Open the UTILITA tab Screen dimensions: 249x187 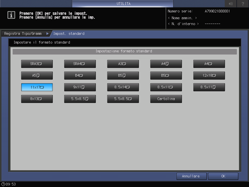pyautogui.click(x=123, y=3)
